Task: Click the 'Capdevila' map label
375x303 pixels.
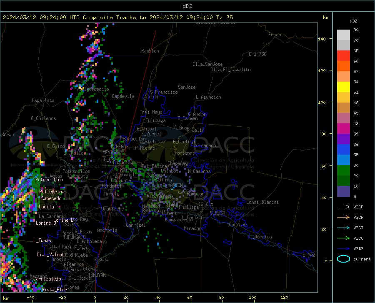Action: pyautogui.click(x=123, y=96)
